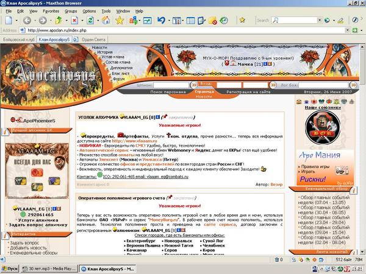Click the BOK ally clan emblem
This screenshot has width=366, height=274.
click(x=323, y=128)
